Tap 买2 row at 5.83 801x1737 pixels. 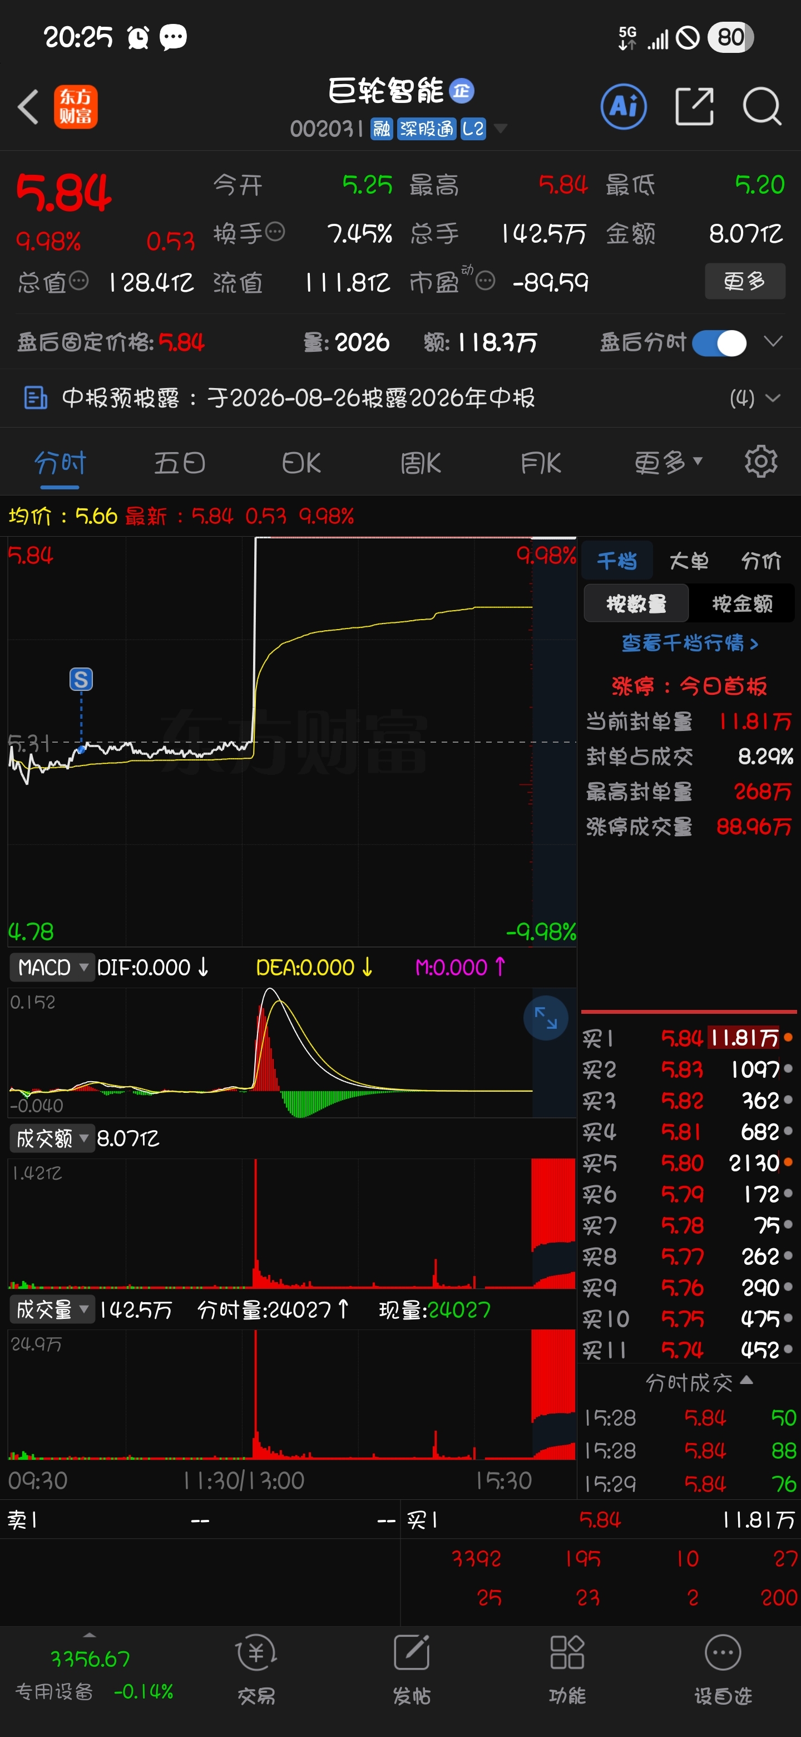coord(688,1069)
